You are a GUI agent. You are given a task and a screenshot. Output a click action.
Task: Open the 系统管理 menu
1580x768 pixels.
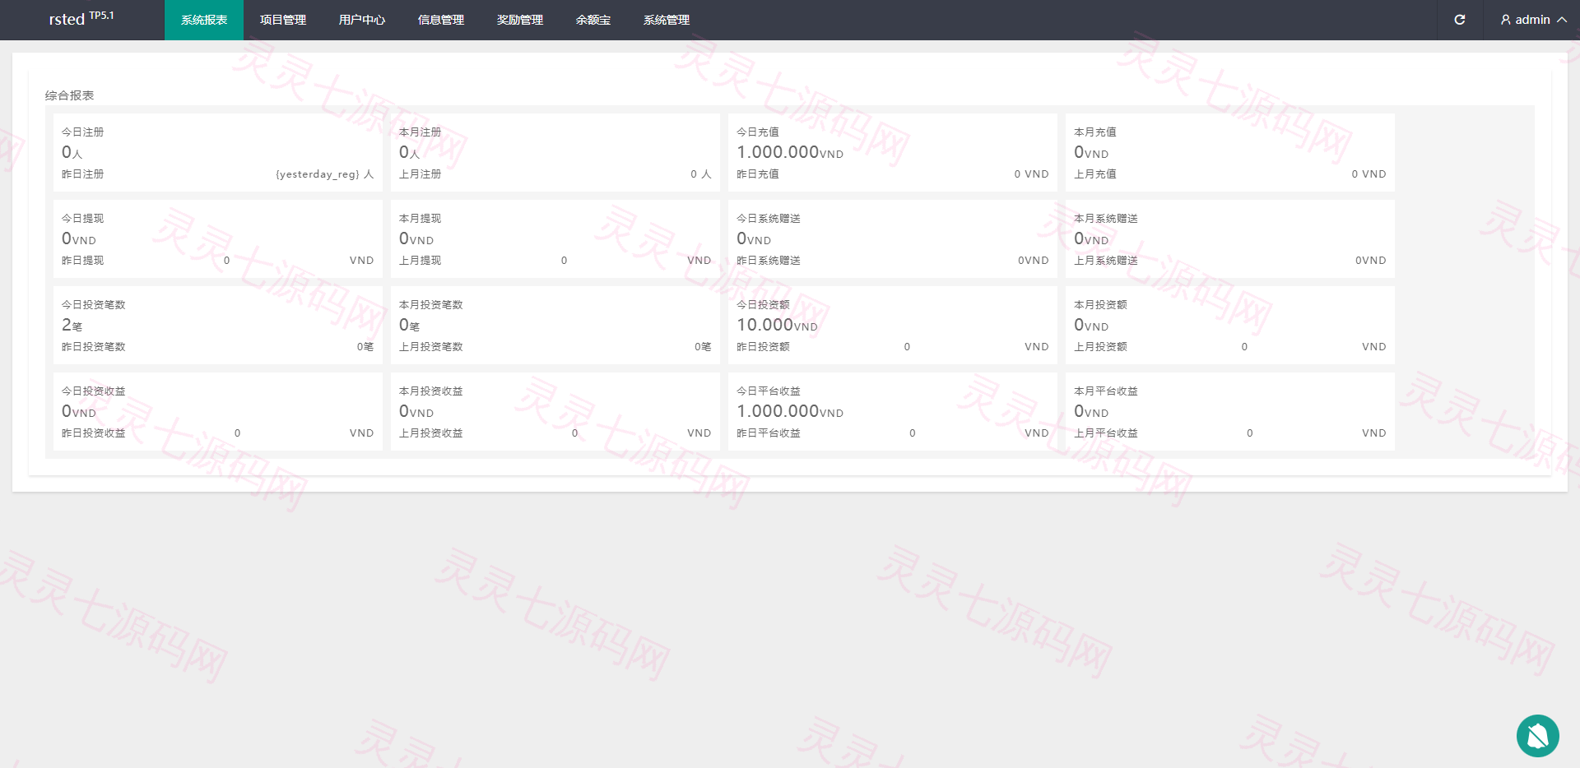[667, 20]
